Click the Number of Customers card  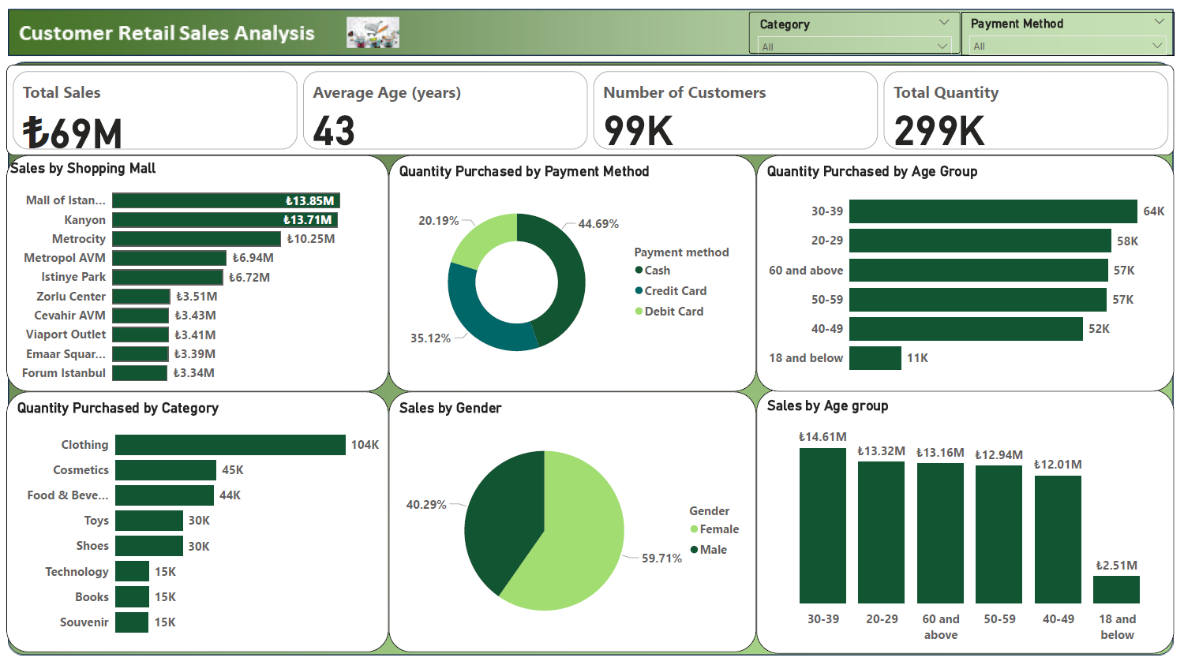tap(735, 110)
